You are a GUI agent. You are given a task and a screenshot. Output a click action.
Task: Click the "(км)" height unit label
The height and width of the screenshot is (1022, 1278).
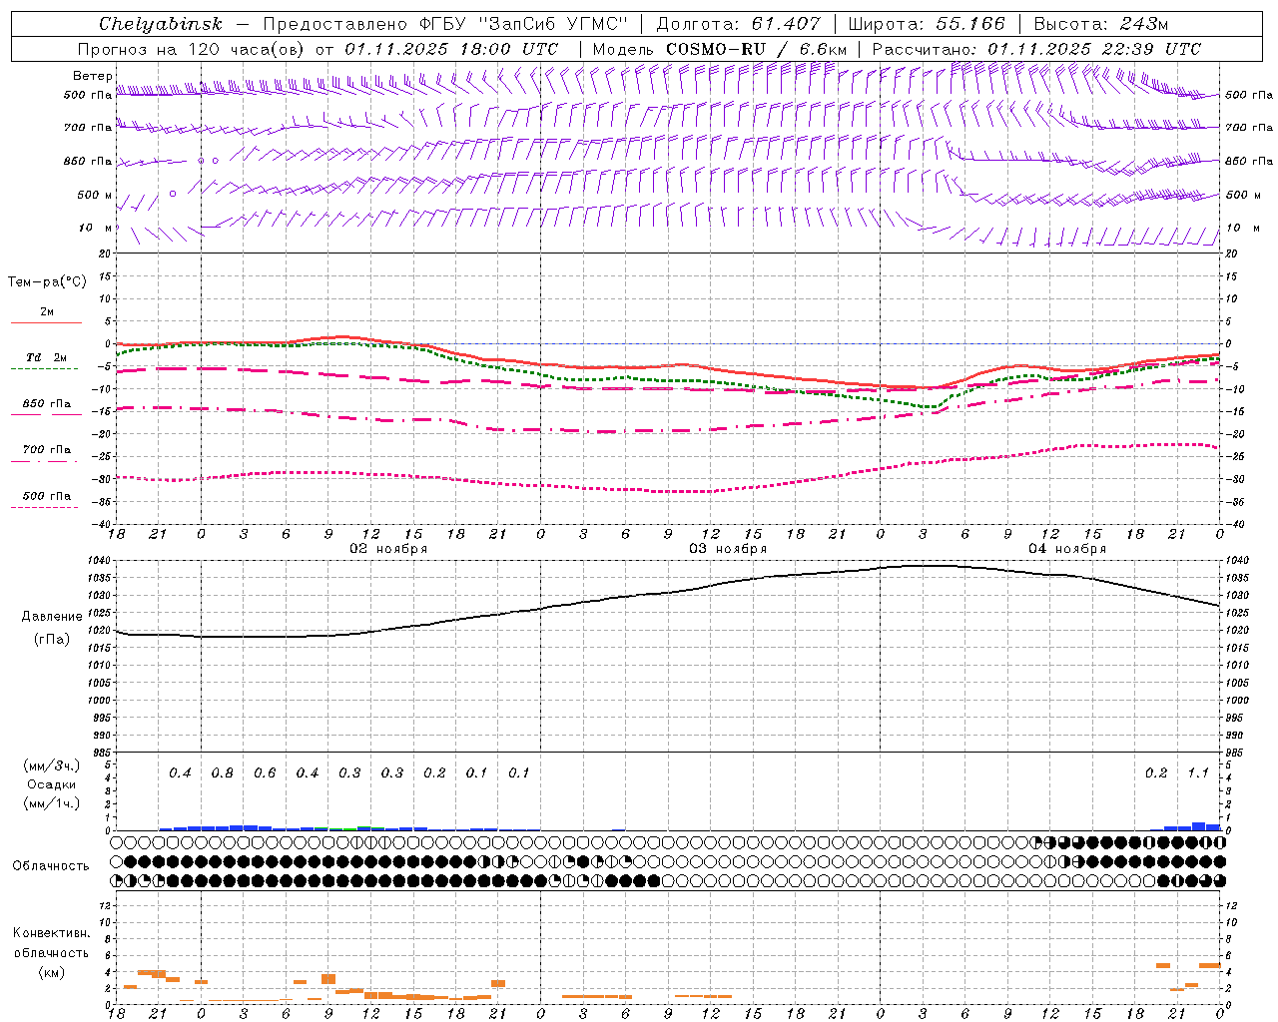[x=51, y=972]
